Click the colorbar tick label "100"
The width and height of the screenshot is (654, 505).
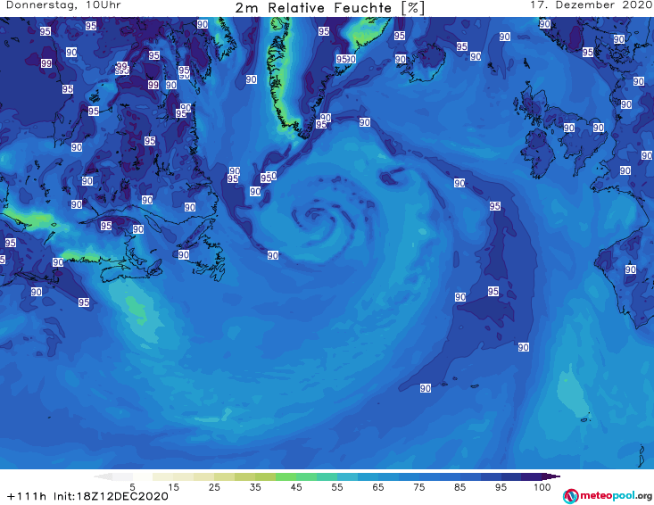click(542, 487)
